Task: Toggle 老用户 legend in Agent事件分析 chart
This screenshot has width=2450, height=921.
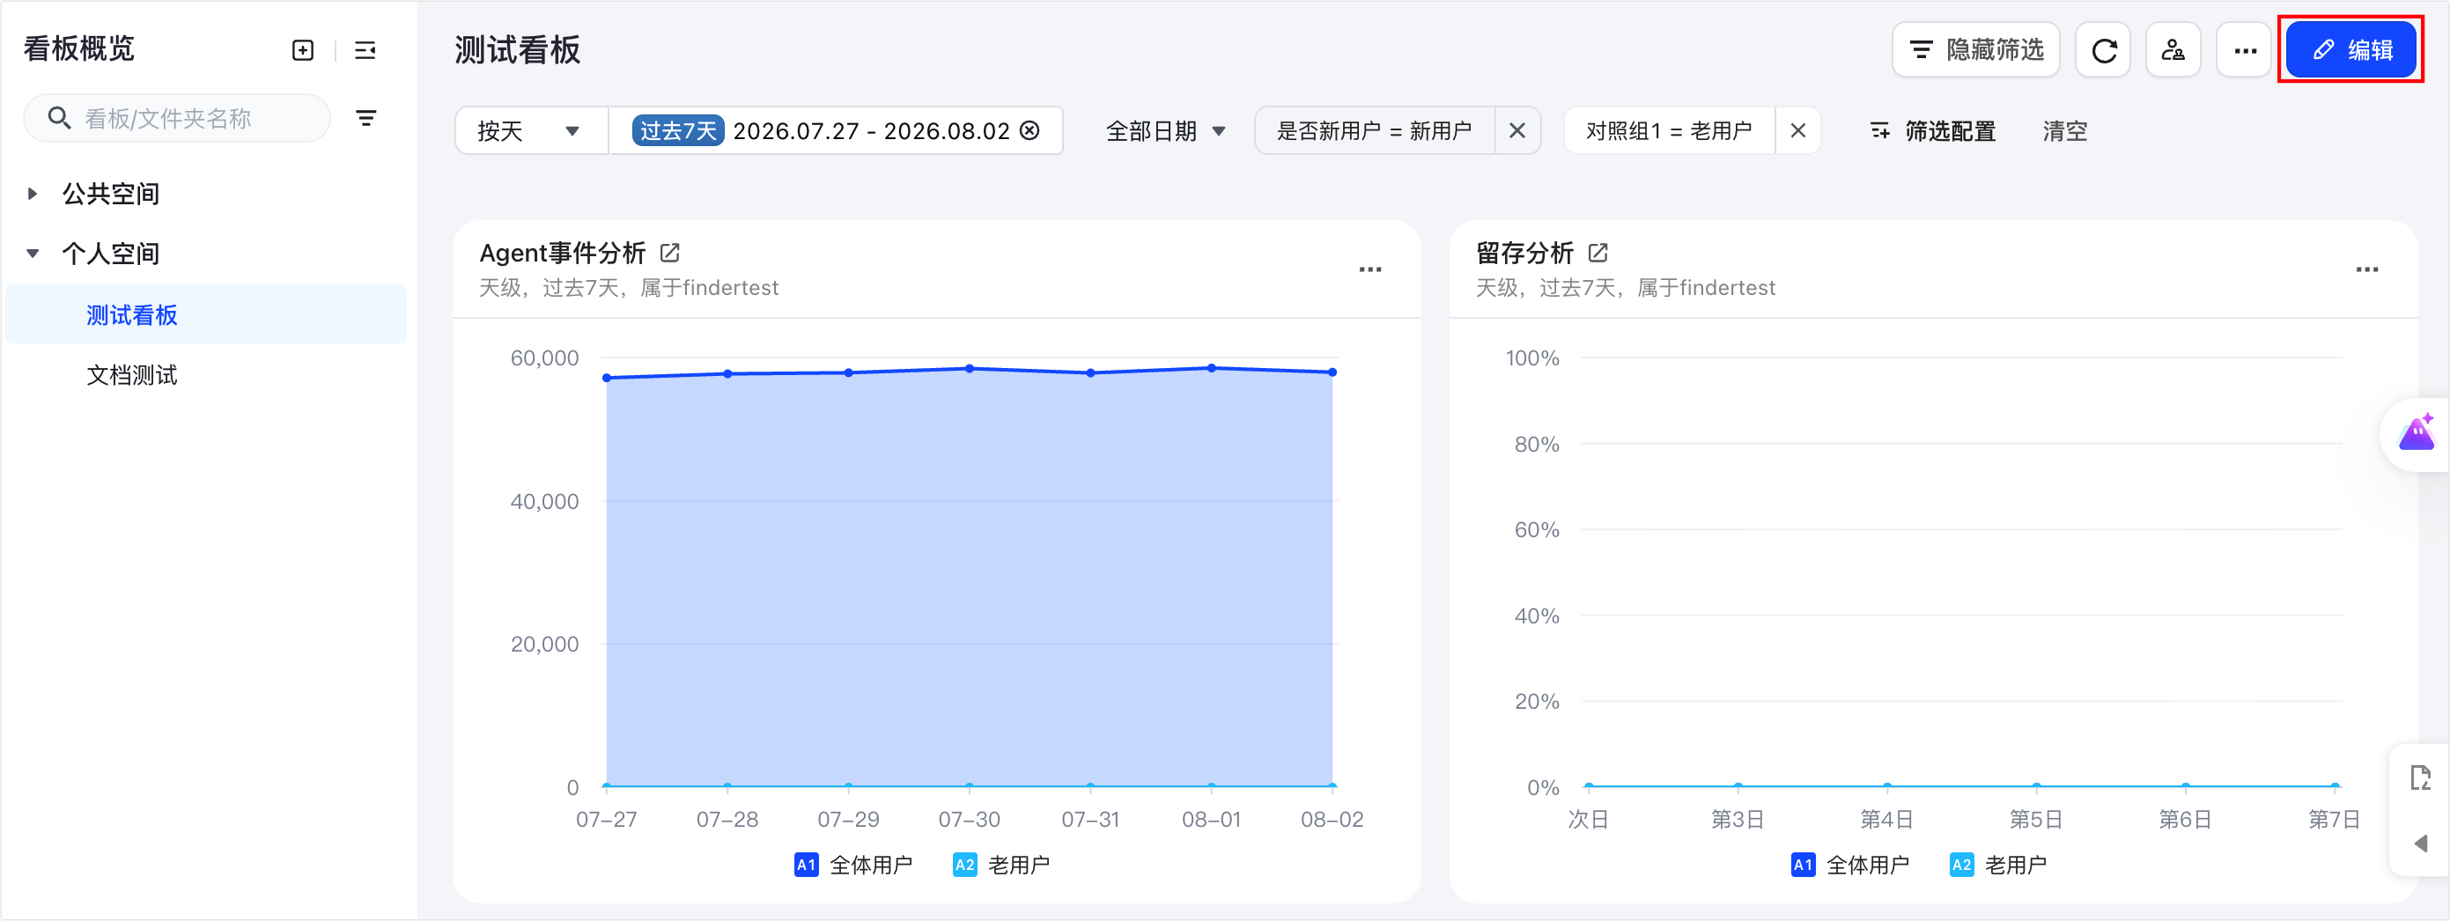Action: click(x=1001, y=865)
